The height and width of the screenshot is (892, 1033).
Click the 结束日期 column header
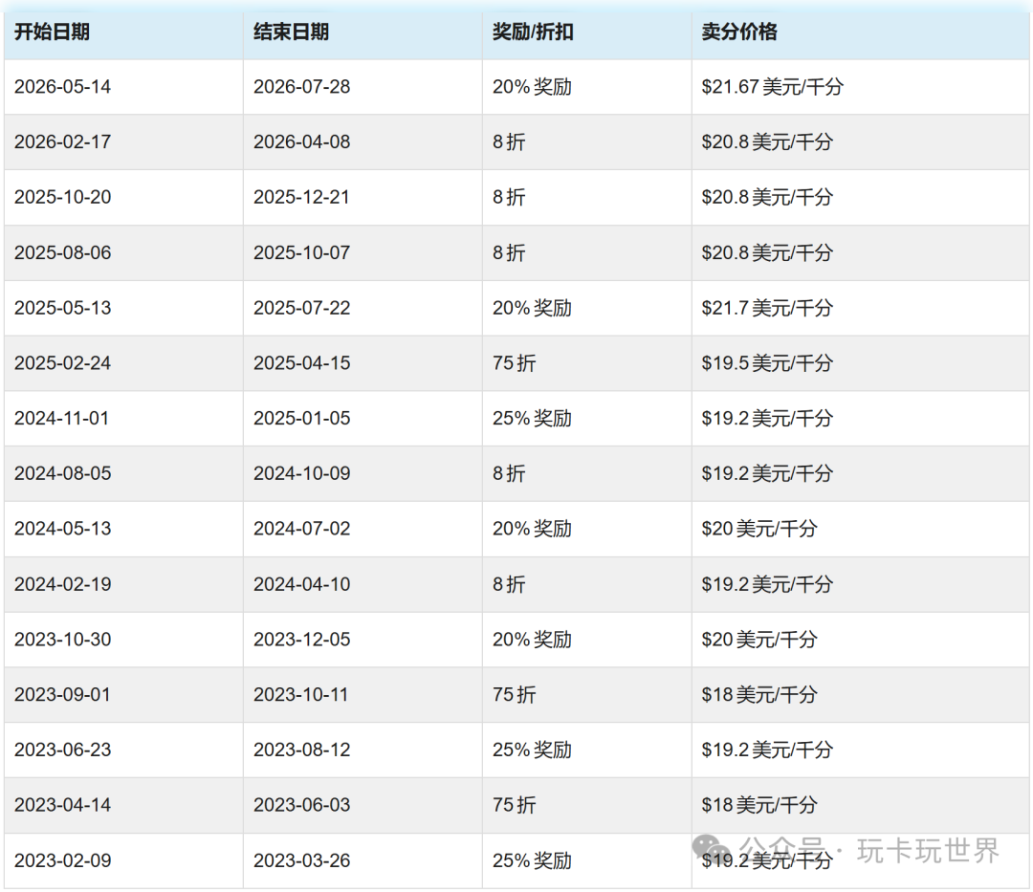point(291,32)
